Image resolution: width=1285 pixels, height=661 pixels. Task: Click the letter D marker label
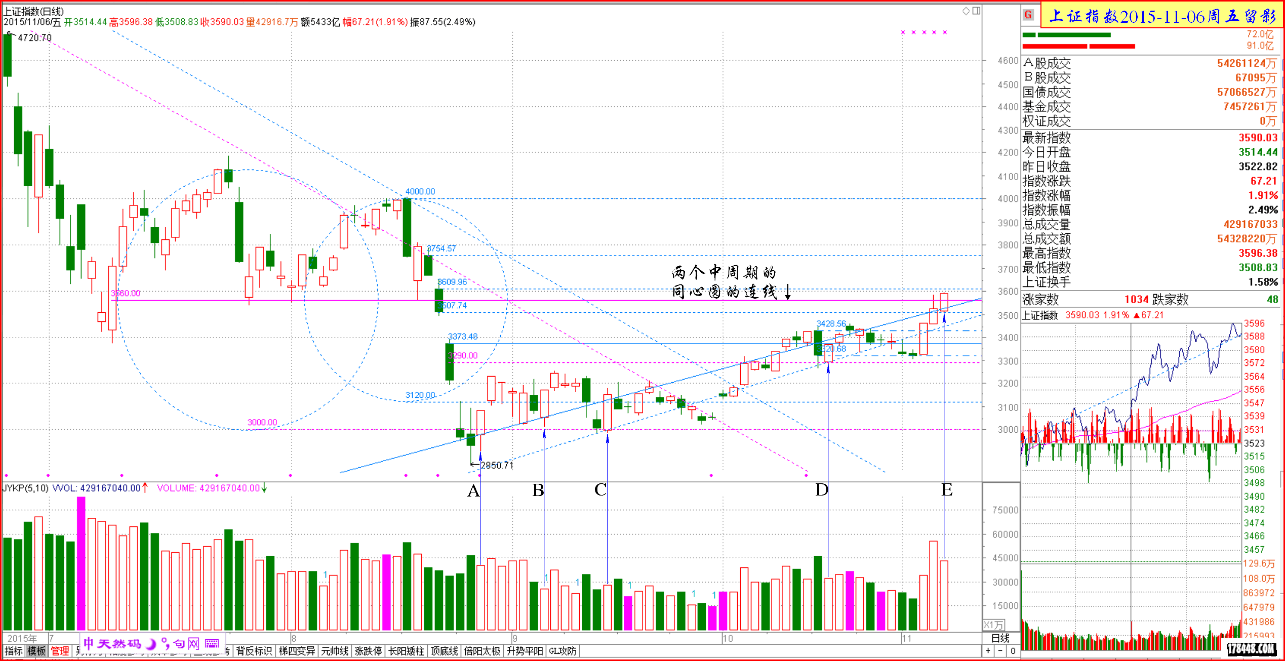(x=822, y=490)
